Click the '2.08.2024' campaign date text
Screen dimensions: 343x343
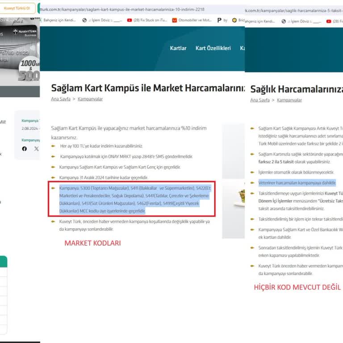[30, 129]
